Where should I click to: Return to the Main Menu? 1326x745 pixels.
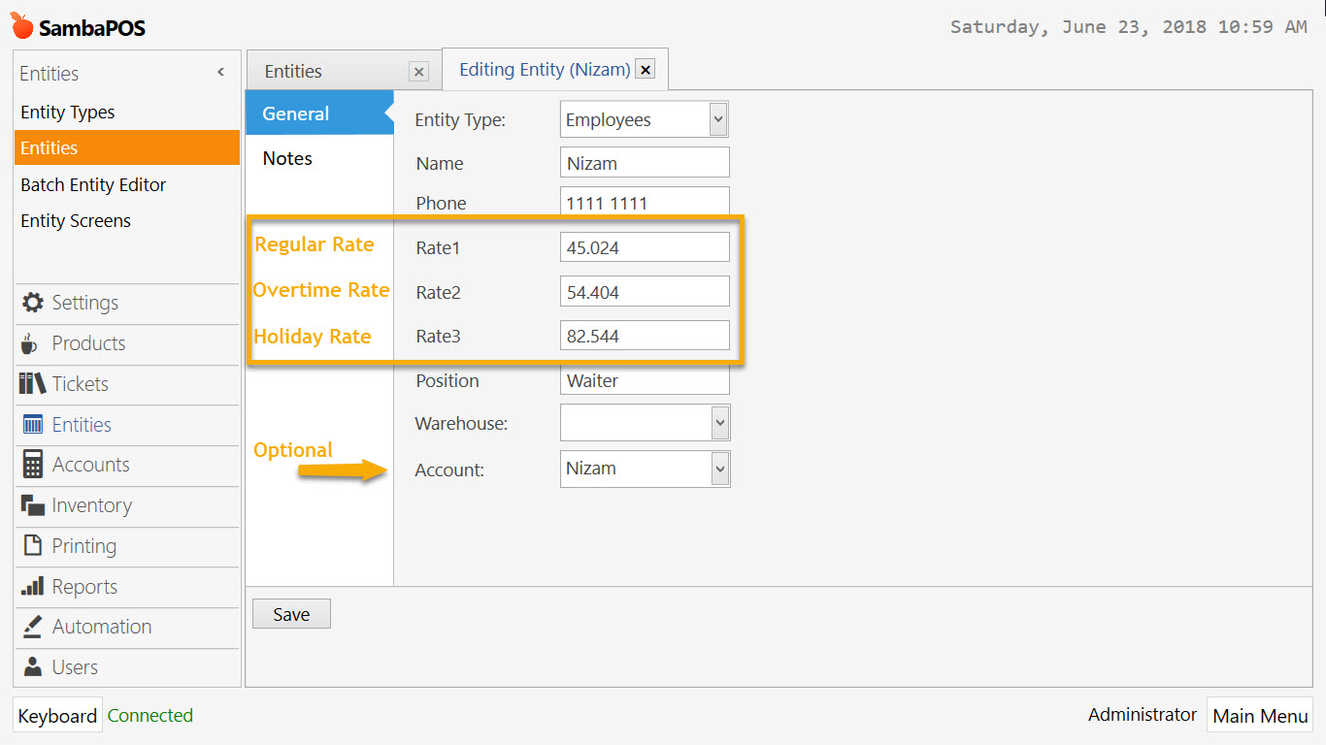(1259, 715)
